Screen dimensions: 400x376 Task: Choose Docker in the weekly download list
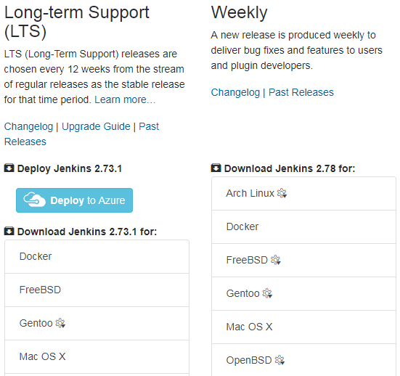303,226
